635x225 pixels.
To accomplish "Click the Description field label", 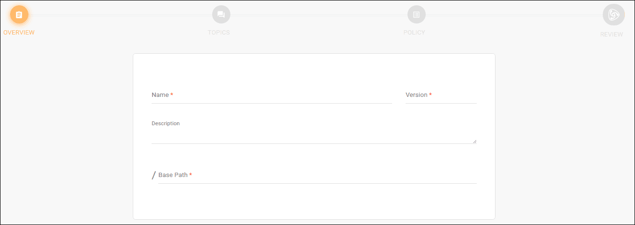I will coord(165,123).
